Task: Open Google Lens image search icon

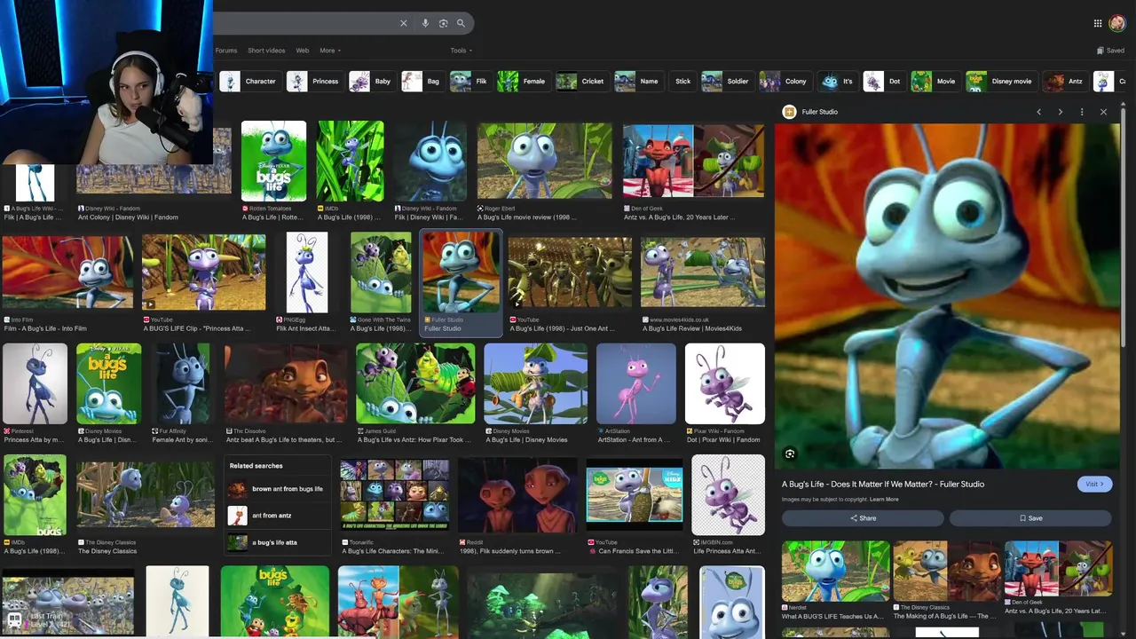Action: 443,23
